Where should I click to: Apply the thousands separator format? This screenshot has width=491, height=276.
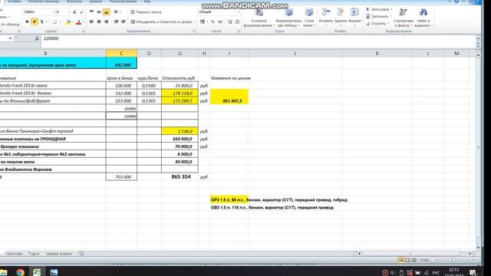[220, 22]
